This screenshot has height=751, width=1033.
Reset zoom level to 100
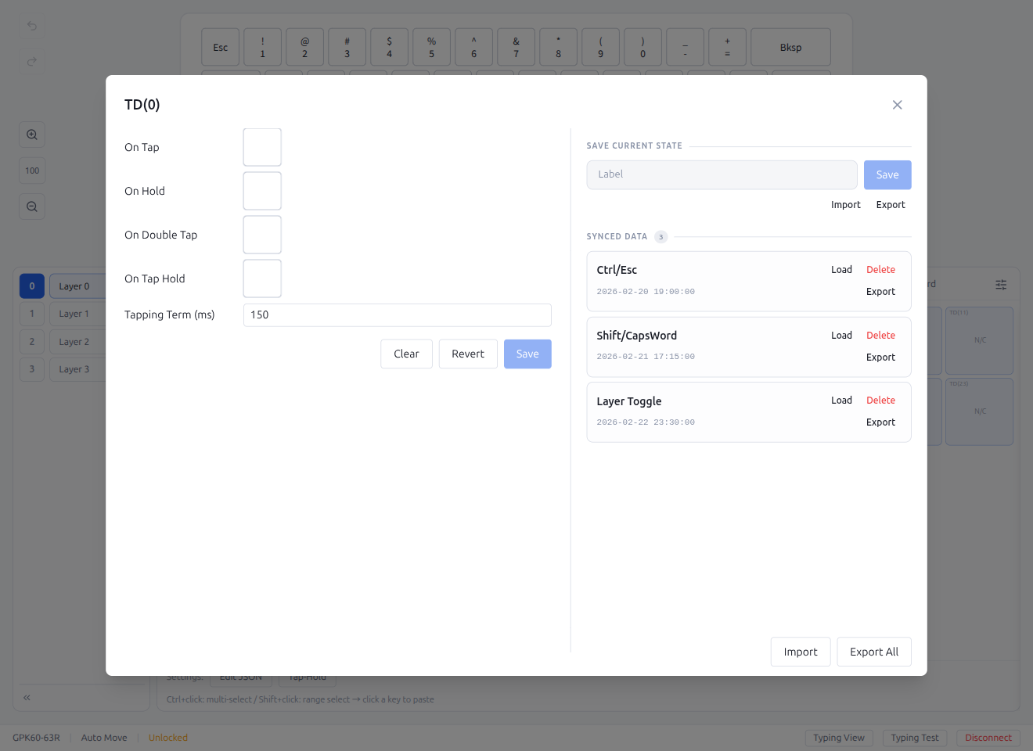[x=31, y=170]
